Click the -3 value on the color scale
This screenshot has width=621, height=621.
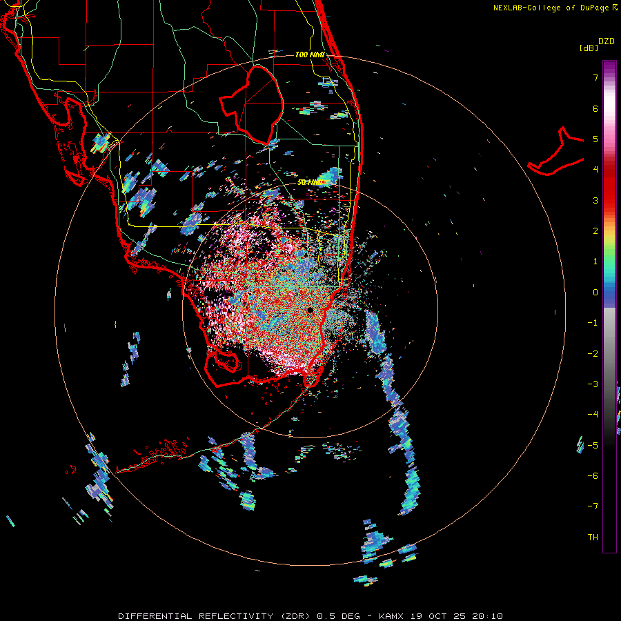593,384
